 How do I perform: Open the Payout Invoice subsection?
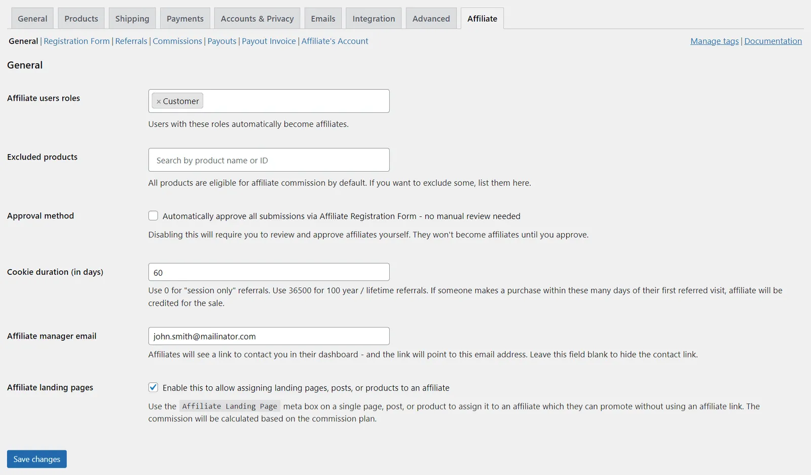(269, 41)
